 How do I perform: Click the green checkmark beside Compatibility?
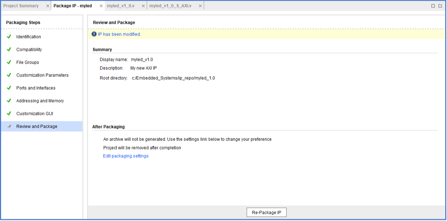9,49
